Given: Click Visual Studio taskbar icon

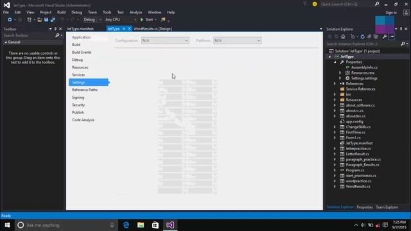Looking at the screenshot, I should coord(170,225).
